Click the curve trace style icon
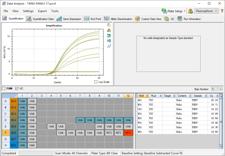225x156 pixels. (x=109, y=46)
